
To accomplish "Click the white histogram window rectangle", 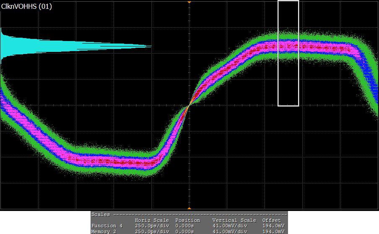I will 288,53.
